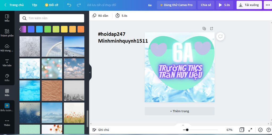Open the Đổi cỡ resize menu
Screen dimensions: 272x135
(52, 5)
